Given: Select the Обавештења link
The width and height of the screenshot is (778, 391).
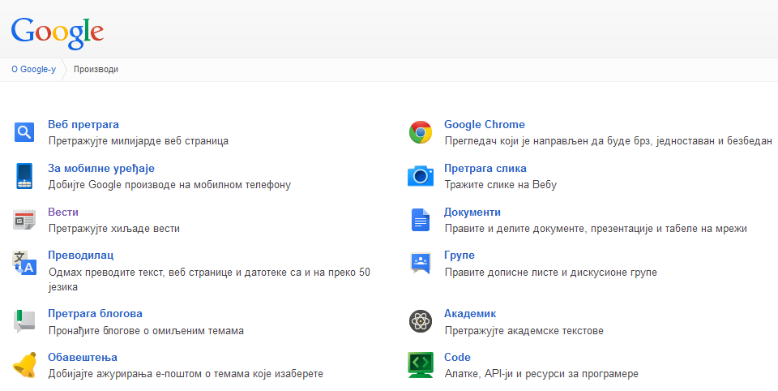Looking at the screenshot, I should (x=83, y=357).
